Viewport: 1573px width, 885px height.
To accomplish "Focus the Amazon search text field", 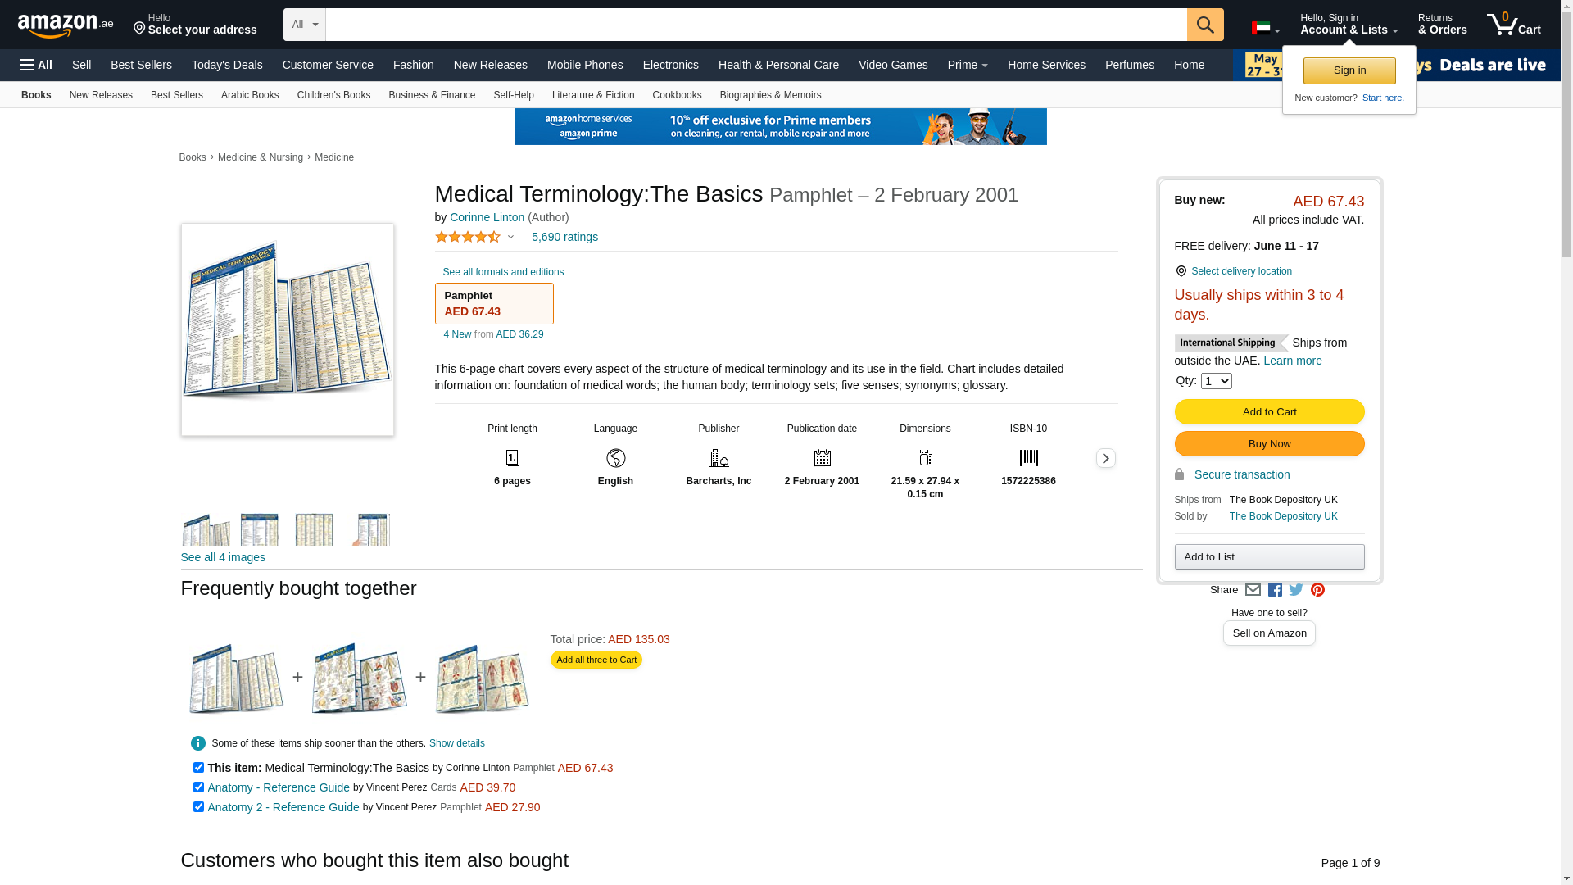I will pyautogui.click(x=755, y=25).
